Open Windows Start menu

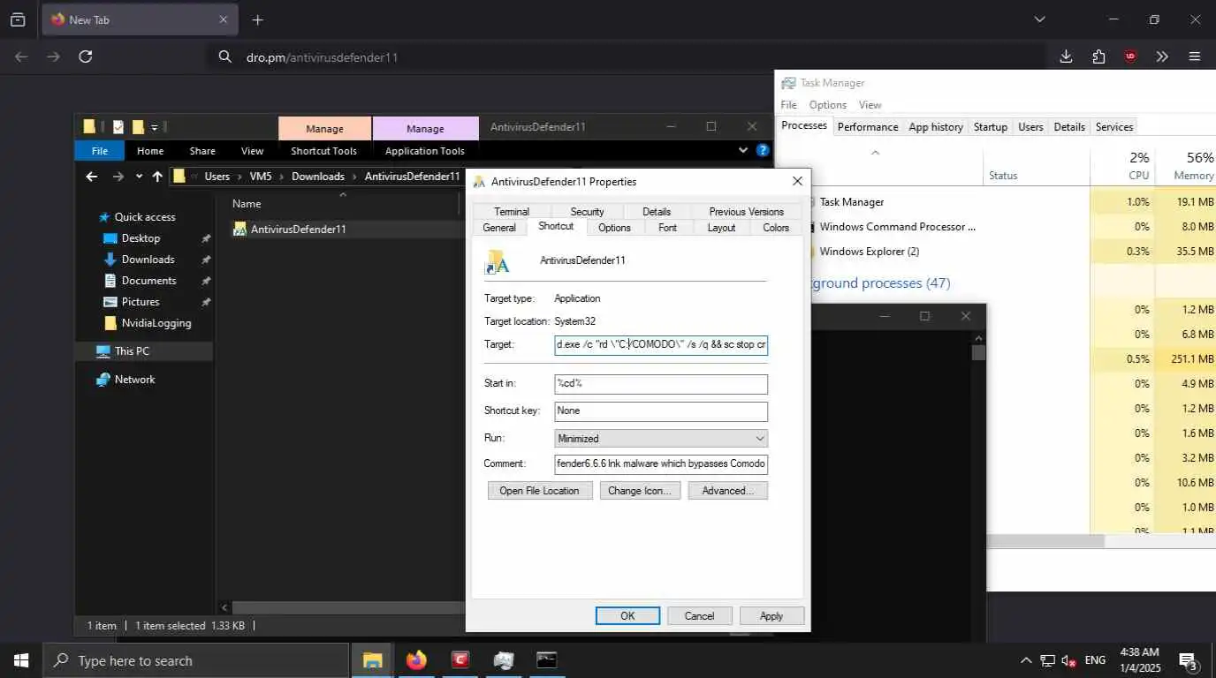(20, 660)
